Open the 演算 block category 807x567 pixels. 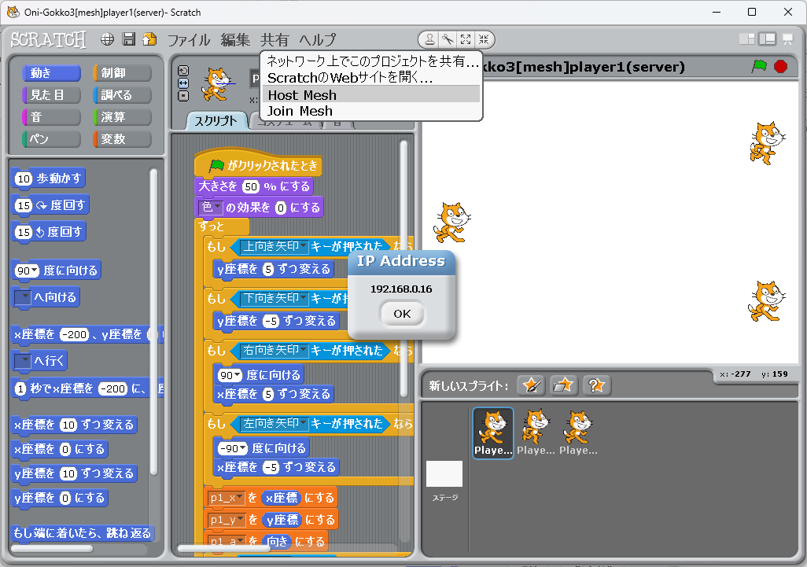tap(122, 117)
